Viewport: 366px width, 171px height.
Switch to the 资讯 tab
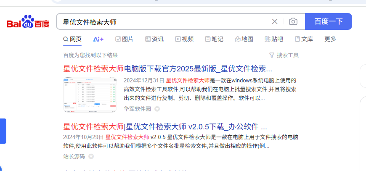pyautogui.click(x=154, y=39)
